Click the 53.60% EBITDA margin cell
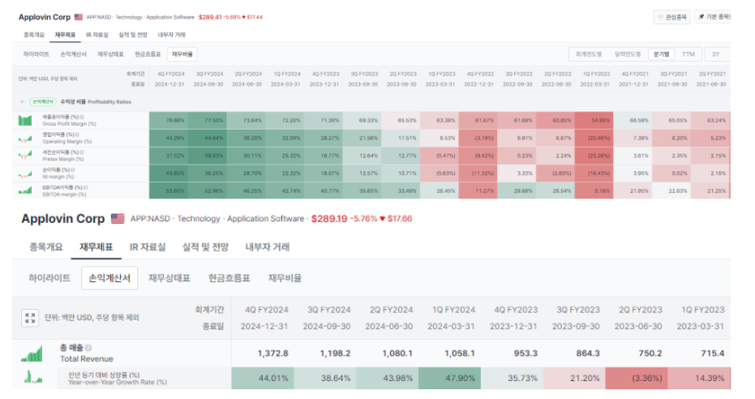Screen dimensions: 755x399 (169, 191)
